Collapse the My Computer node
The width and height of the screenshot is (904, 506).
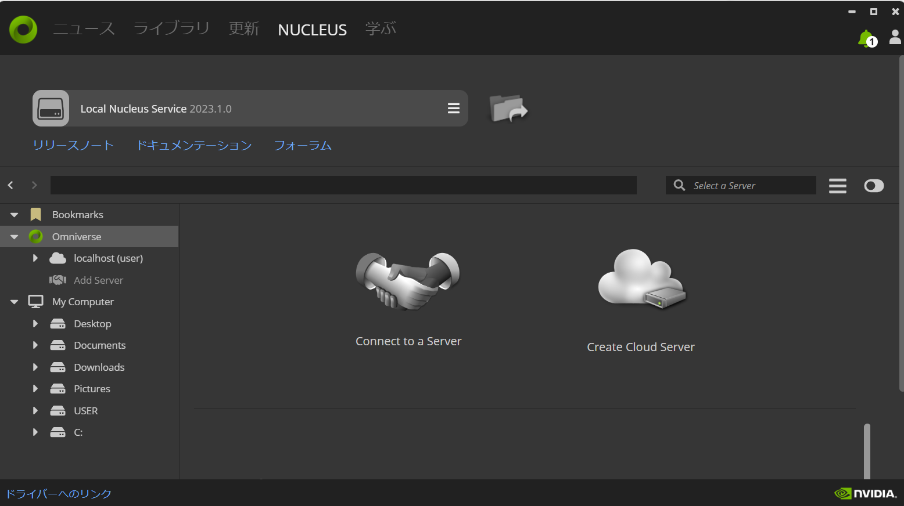[x=14, y=302]
